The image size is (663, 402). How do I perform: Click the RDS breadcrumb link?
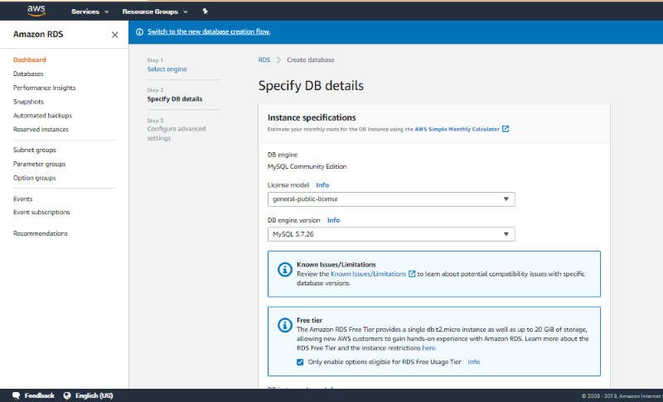tap(264, 60)
